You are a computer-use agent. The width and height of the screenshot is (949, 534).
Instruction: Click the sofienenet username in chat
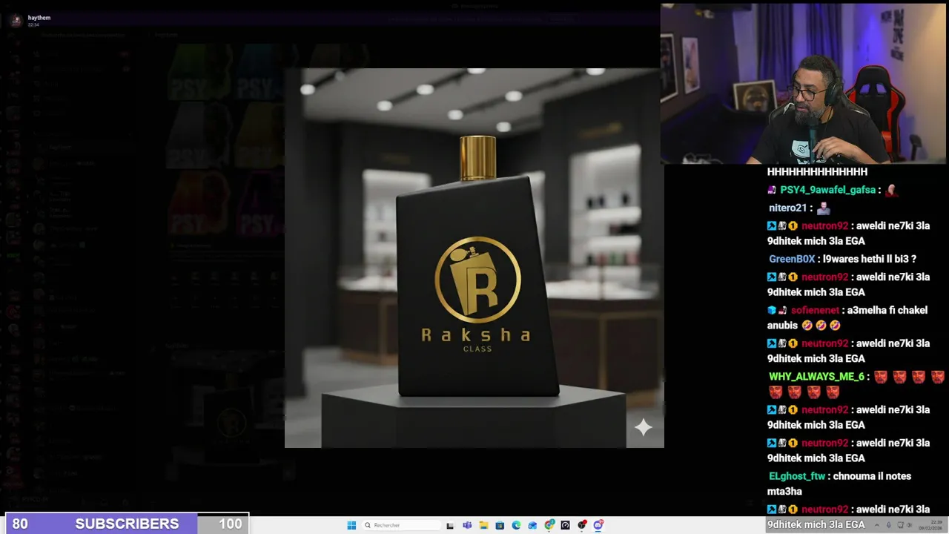pos(815,310)
